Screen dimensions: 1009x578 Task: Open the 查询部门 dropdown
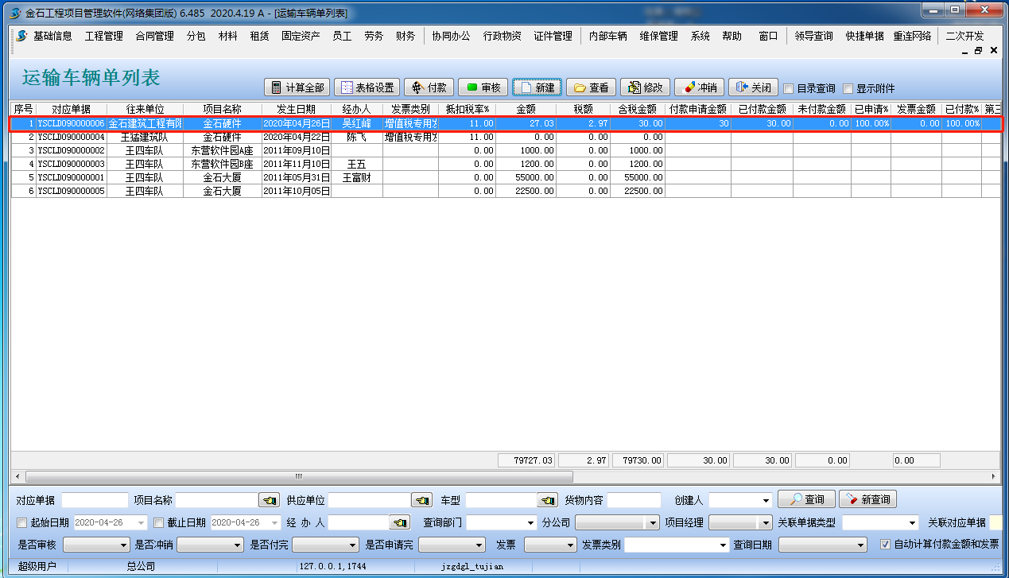coord(530,523)
